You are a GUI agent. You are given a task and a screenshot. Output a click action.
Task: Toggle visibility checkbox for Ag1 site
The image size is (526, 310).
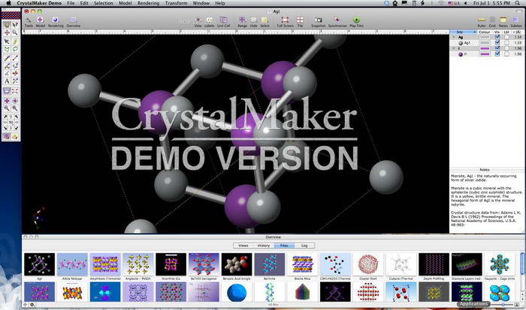tap(497, 43)
